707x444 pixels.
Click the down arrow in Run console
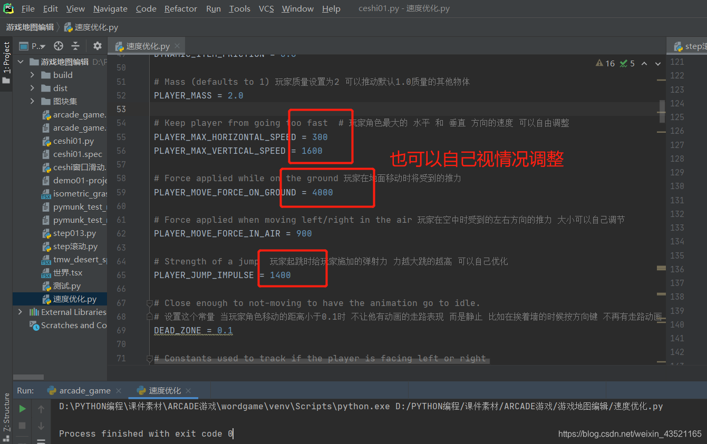pyautogui.click(x=41, y=425)
